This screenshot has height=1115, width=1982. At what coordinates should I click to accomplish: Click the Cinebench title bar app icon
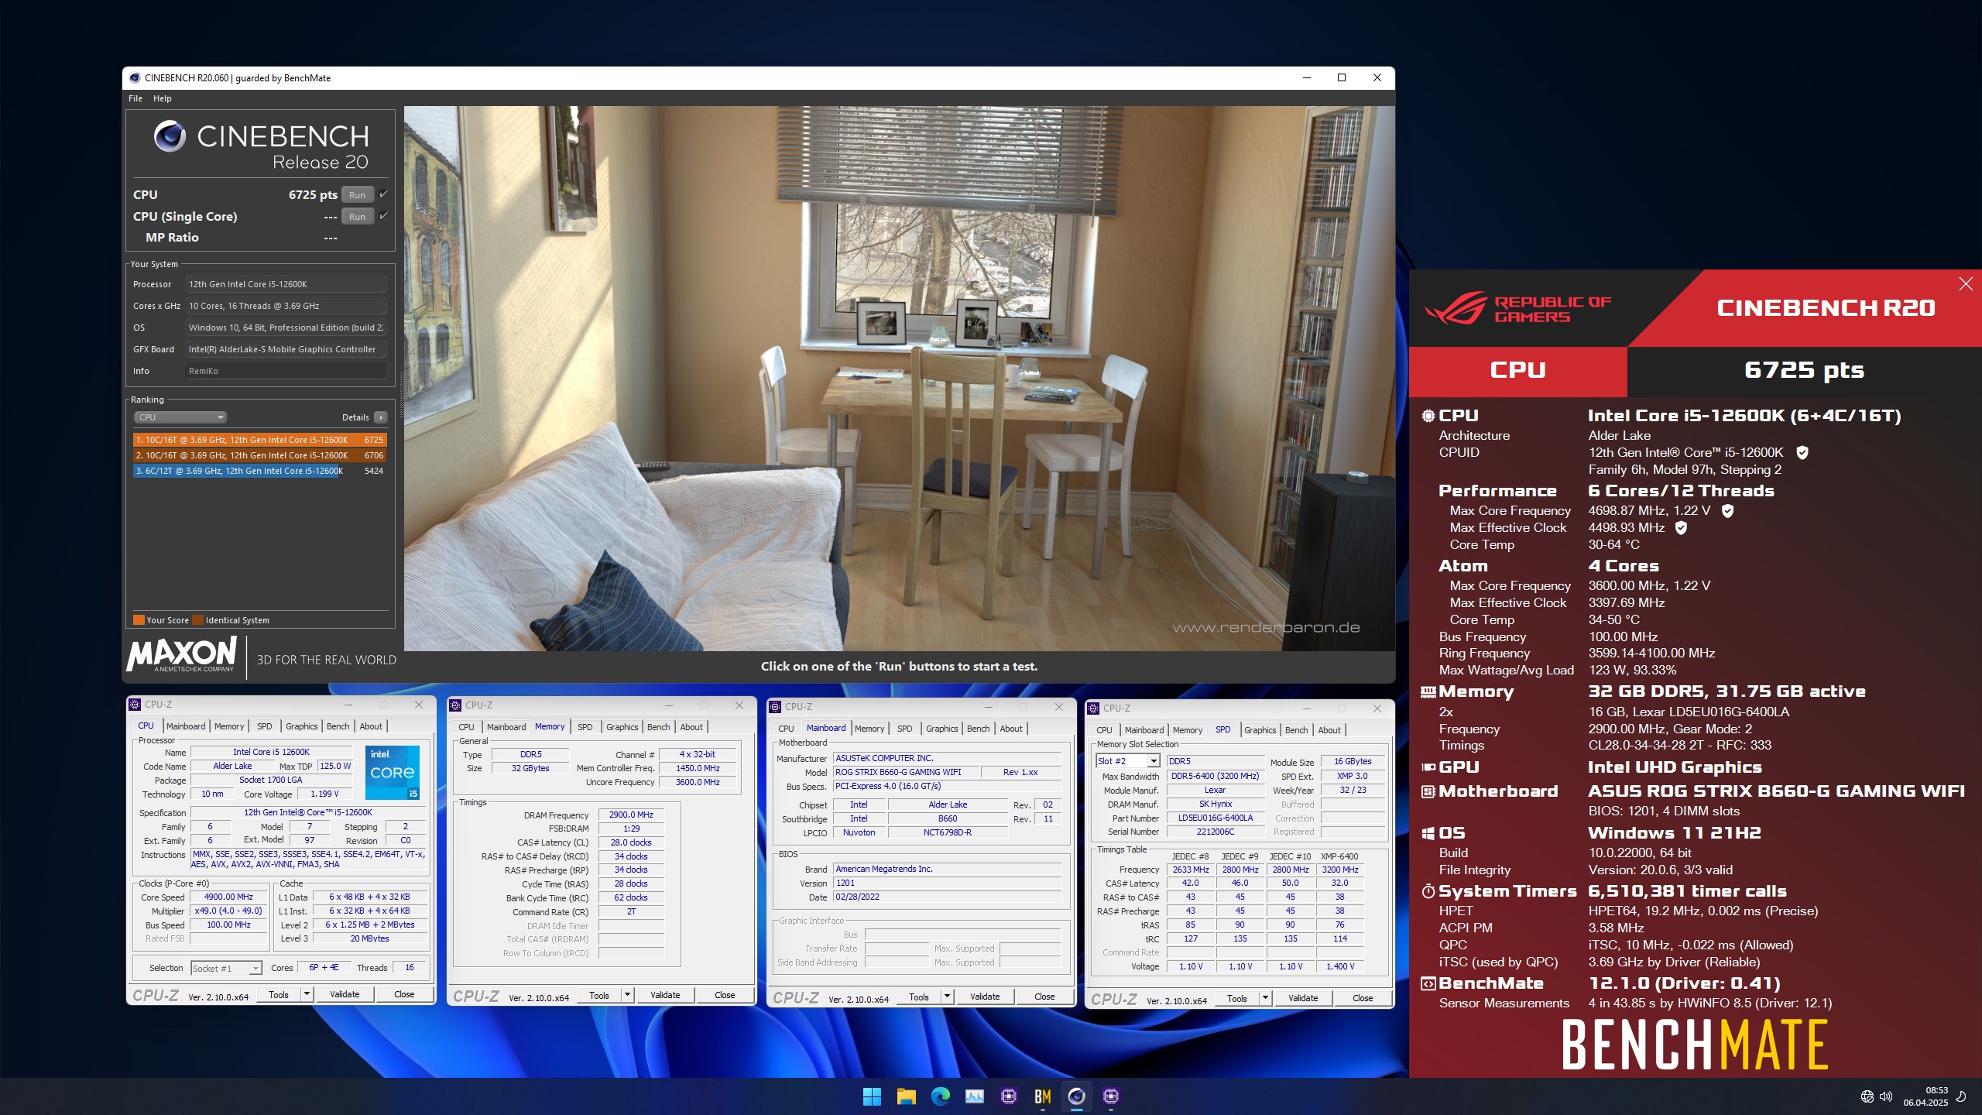coord(135,78)
